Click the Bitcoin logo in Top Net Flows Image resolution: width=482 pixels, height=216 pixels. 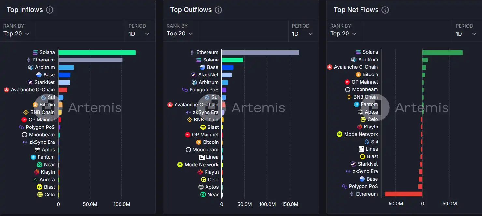pos(358,74)
